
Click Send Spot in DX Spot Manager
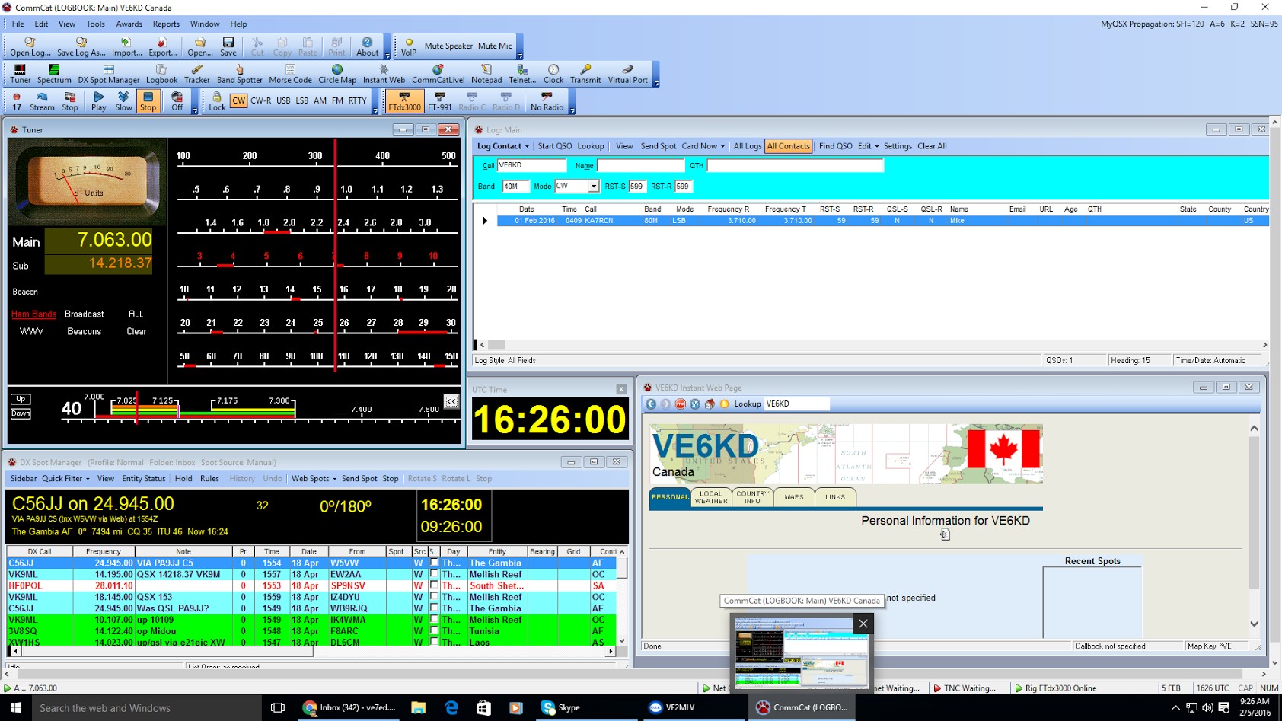coord(359,479)
